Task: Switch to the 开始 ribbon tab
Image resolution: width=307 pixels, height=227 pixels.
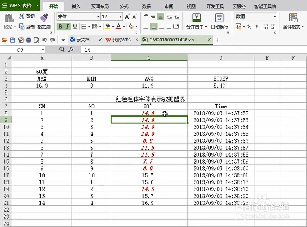Action: (54, 6)
